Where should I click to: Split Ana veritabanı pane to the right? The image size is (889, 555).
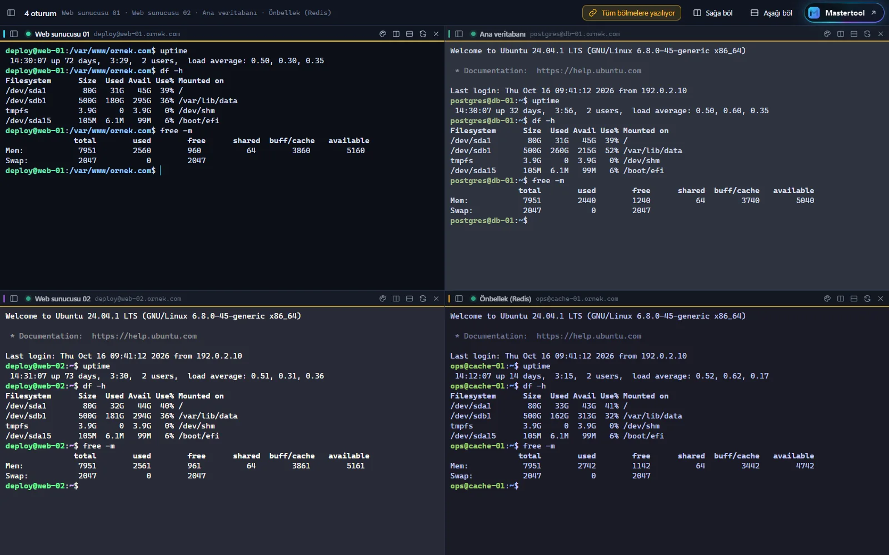(841, 34)
